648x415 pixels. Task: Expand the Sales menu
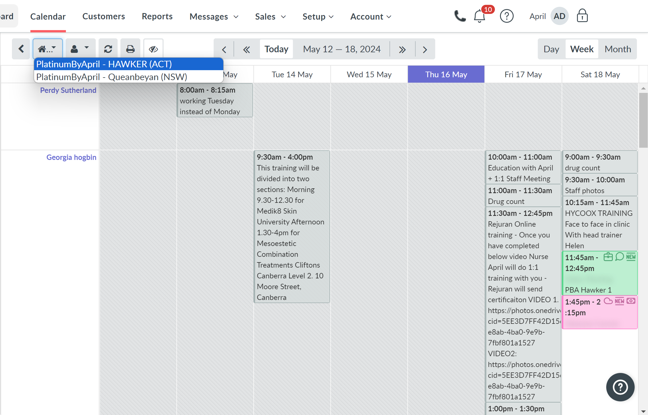(270, 16)
